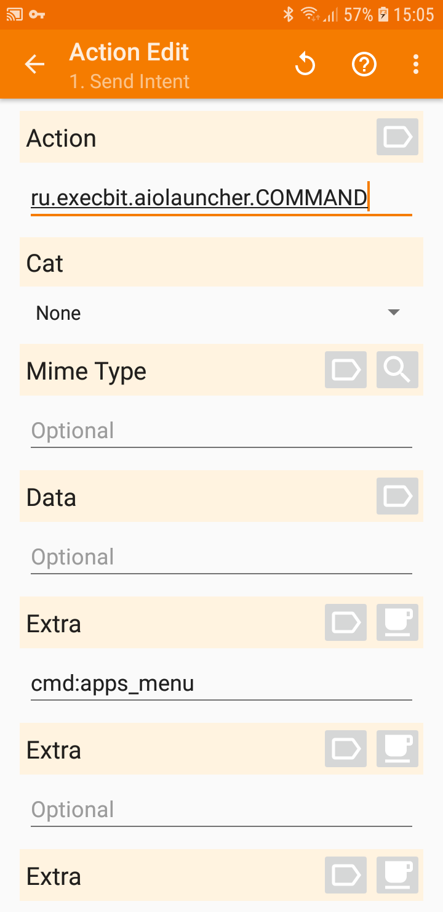
Task: Focus the Action field with ru.execbit.aiolauncher.COMMAND
Action: tap(221, 198)
